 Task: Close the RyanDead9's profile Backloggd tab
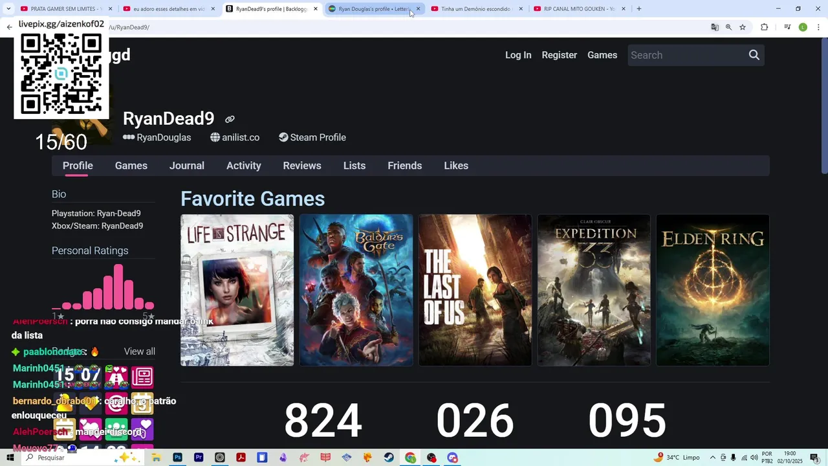click(316, 8)
